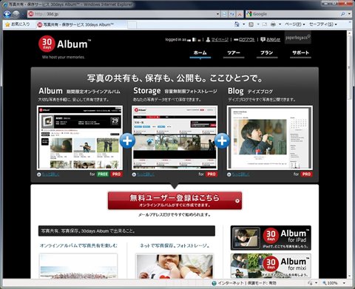Select the ホーム (Home) navigation tab
The width and height of the screenshot is (355, 289).
[200, 53]
